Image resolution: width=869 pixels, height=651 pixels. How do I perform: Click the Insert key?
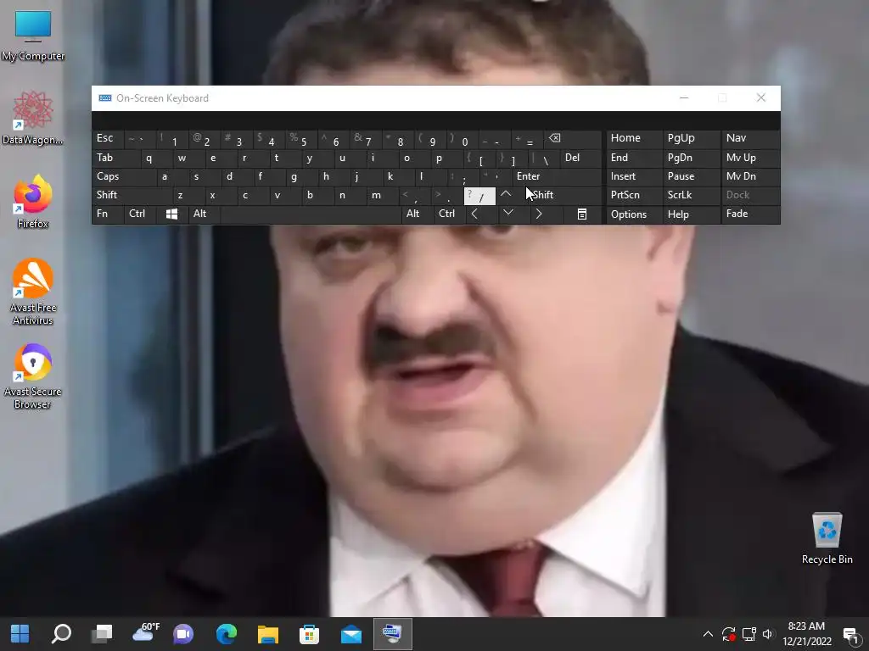634,176
